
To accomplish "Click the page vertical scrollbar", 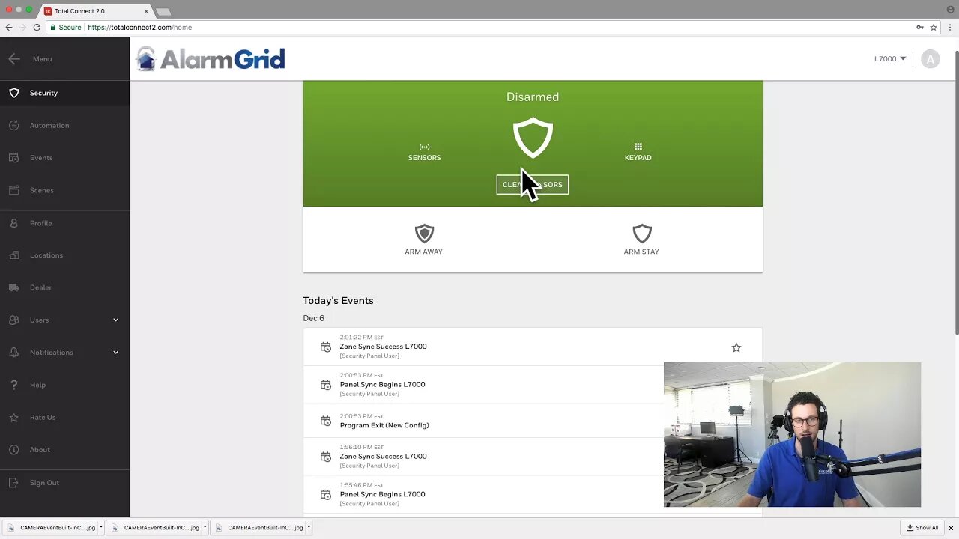I will (957, 192).
